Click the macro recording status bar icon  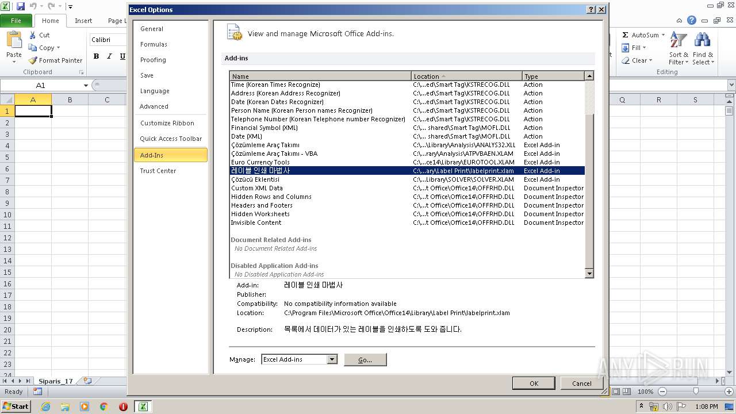pyautogui.click(x=37, y=392)
